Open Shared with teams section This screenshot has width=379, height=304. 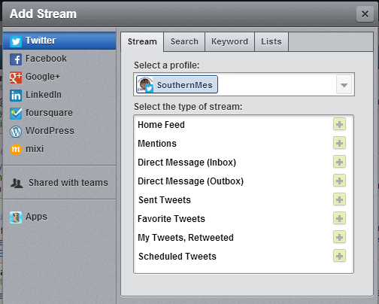[x=59, y=183]
